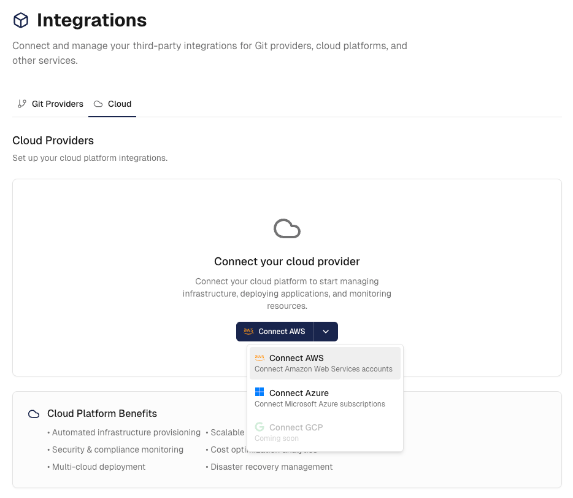573x498 pixels.
Task: Click the AWS logo in dropdown menu
Action: [260, 358]
